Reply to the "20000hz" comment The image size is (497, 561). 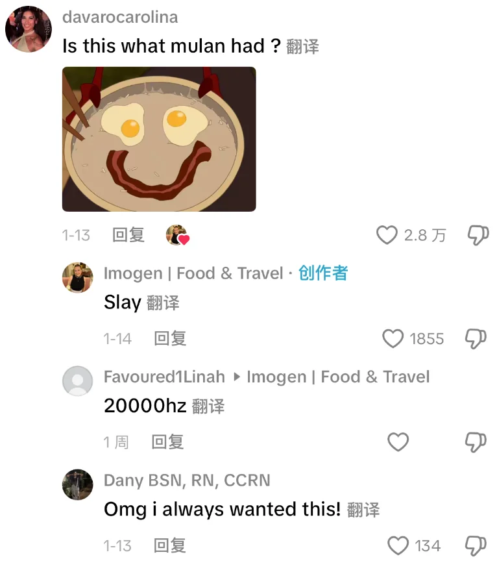(167, 442)
